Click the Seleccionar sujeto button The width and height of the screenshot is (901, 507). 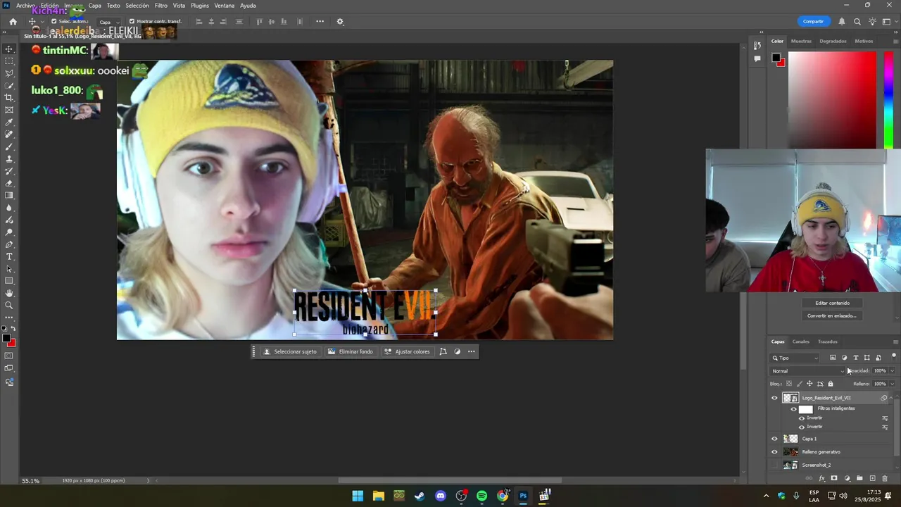coord(289,351)
